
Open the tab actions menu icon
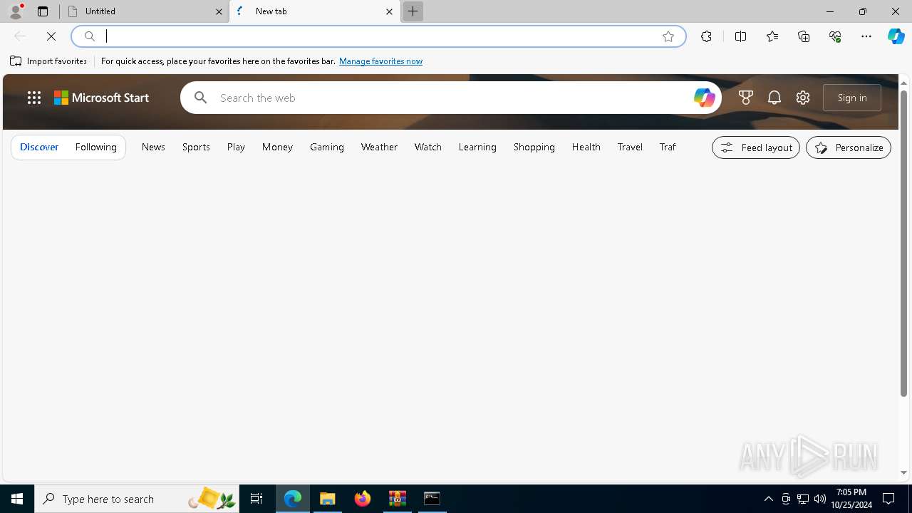tap(43, 11)
